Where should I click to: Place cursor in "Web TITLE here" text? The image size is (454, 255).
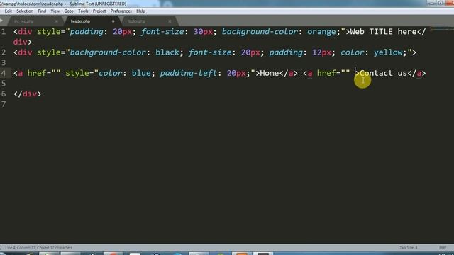click(383, 31)
